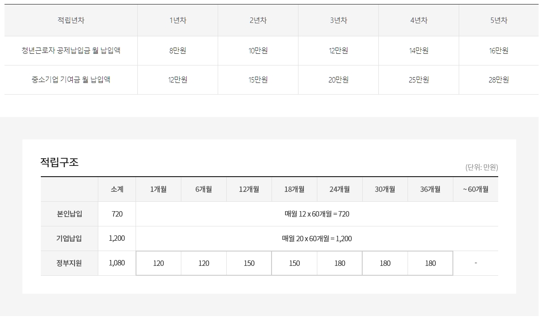Click the 14만원 cell

[419, 51]
